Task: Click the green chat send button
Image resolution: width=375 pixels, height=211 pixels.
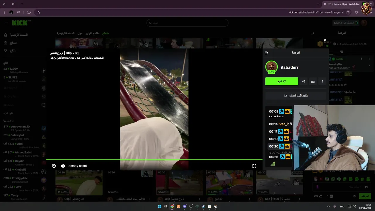Action: click(365, 196)
